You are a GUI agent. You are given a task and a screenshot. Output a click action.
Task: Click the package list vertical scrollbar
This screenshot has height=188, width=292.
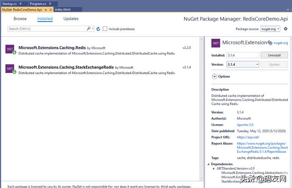click(x=201, y=109)
